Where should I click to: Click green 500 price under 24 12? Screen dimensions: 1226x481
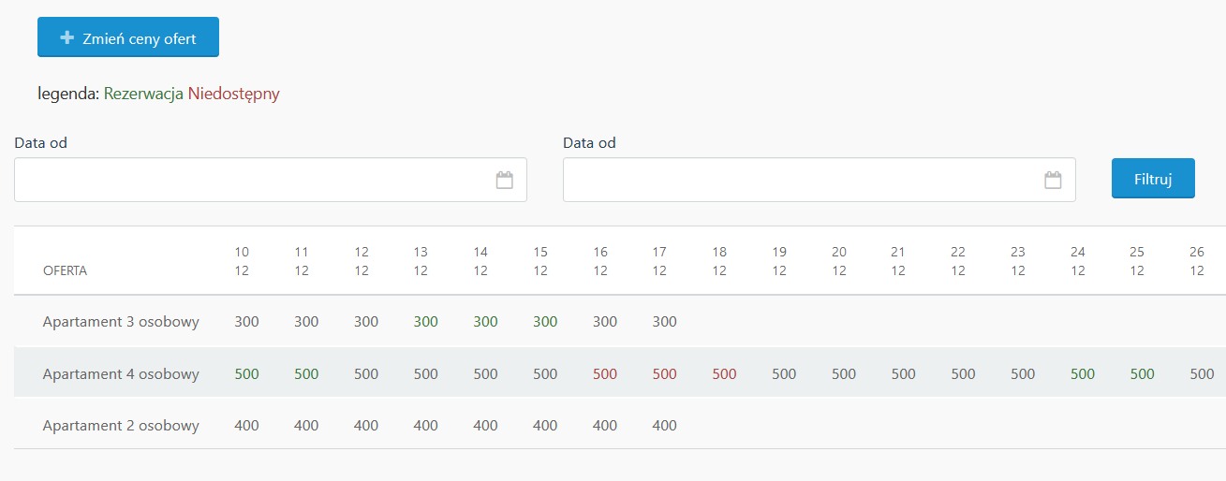[1083, 374]
